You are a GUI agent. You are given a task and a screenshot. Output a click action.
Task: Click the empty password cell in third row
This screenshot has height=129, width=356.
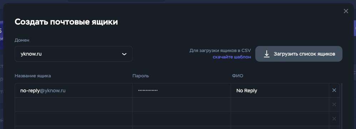[x=182, y=119]
